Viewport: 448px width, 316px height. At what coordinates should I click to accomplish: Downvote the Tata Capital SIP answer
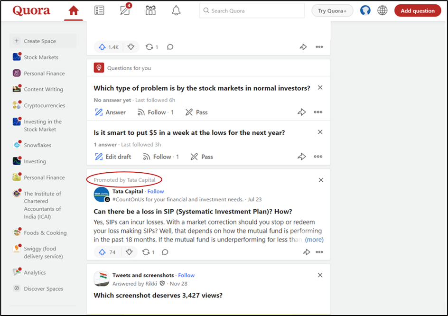tap(129, 252)
